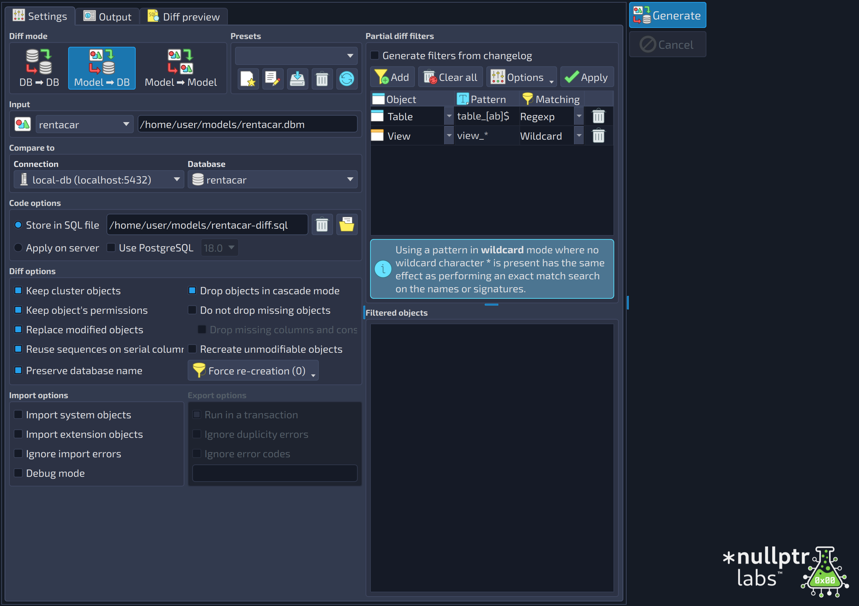Select the Model to DB diff mode
Image resolution: width=859 pixels, height=606 pixels.
pos(102,68)
